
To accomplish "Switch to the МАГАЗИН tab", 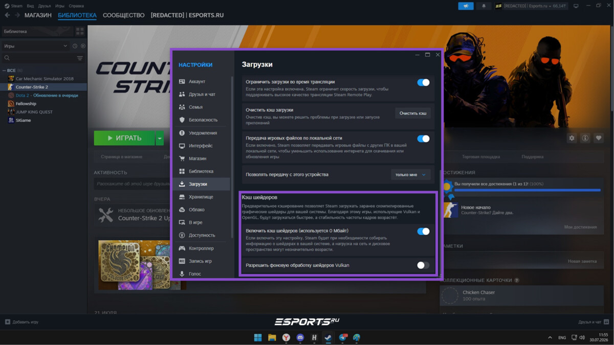I will (x=38, y=15).
